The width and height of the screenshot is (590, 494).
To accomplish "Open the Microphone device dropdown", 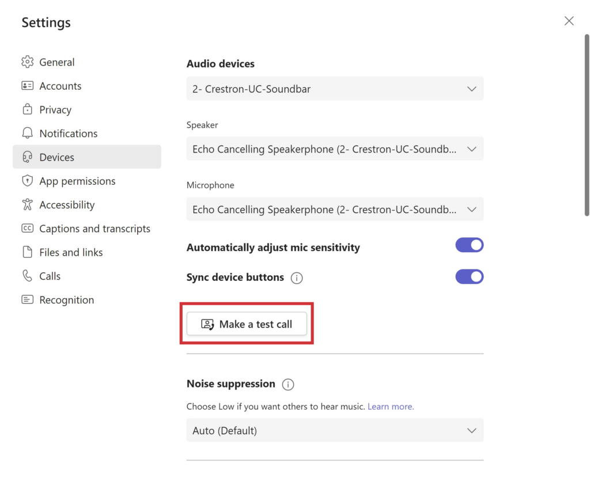I will [x=335, y=209].
